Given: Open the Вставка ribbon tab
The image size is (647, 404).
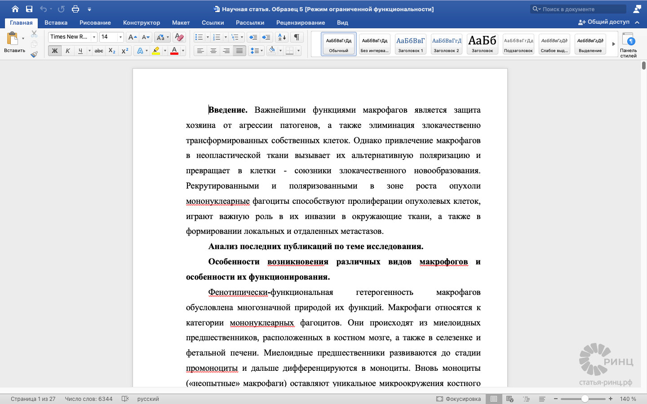Looking at the screenshot, I should pyautogui.click(x=56, y=22).
